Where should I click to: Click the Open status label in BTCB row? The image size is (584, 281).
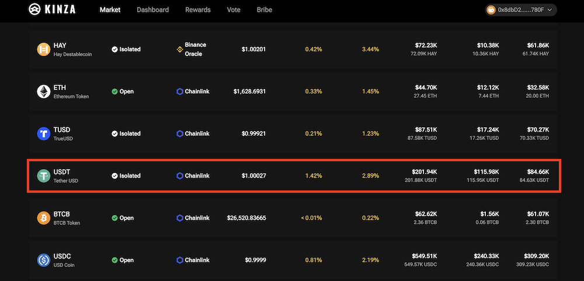pyautogui.click(x=127, y=218)
